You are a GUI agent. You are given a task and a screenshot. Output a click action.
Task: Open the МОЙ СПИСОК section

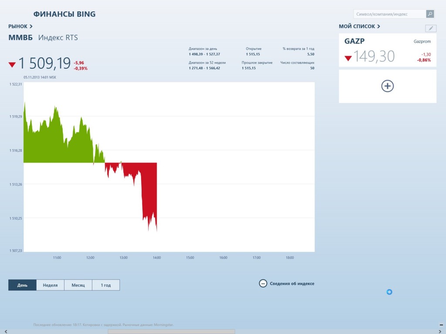coord(359,27)
